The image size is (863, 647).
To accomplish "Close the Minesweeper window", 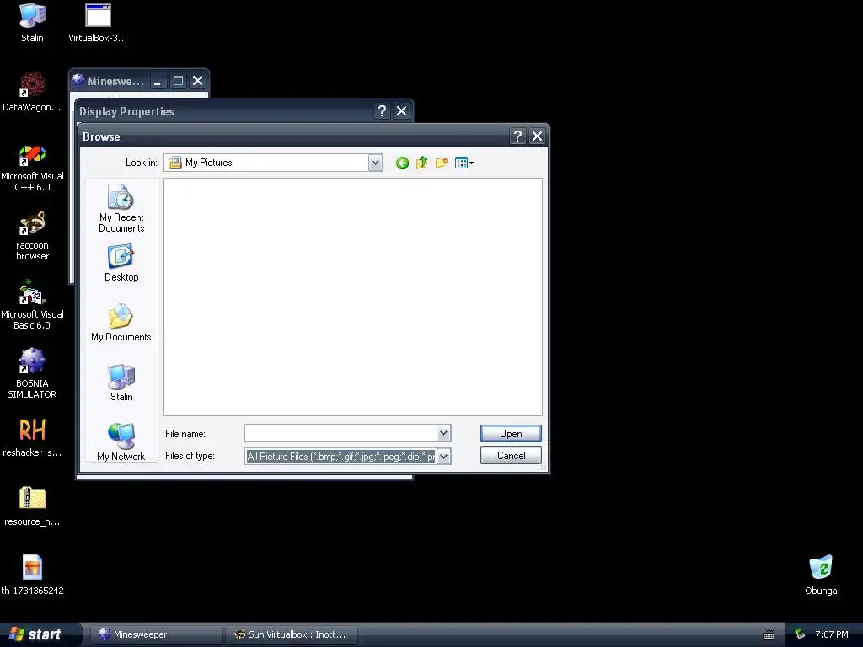I will (x=197, y=82).
